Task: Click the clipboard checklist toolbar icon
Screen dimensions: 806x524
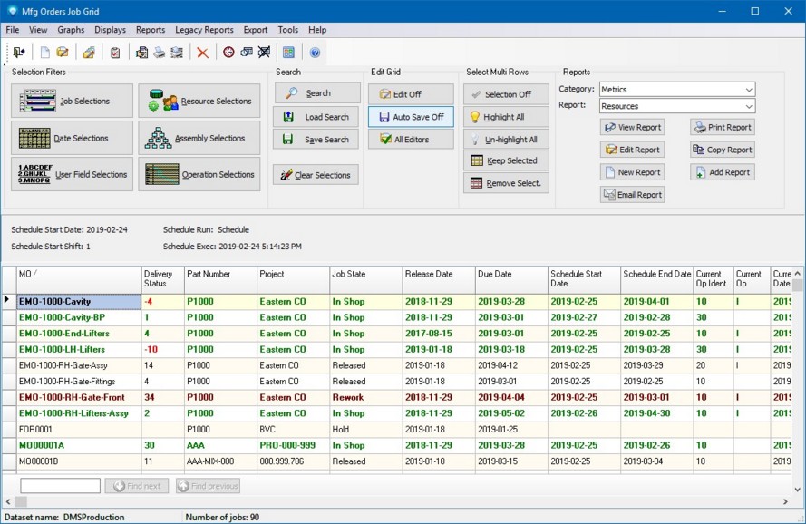Action: pyautogui.click(x=115, y=53)
